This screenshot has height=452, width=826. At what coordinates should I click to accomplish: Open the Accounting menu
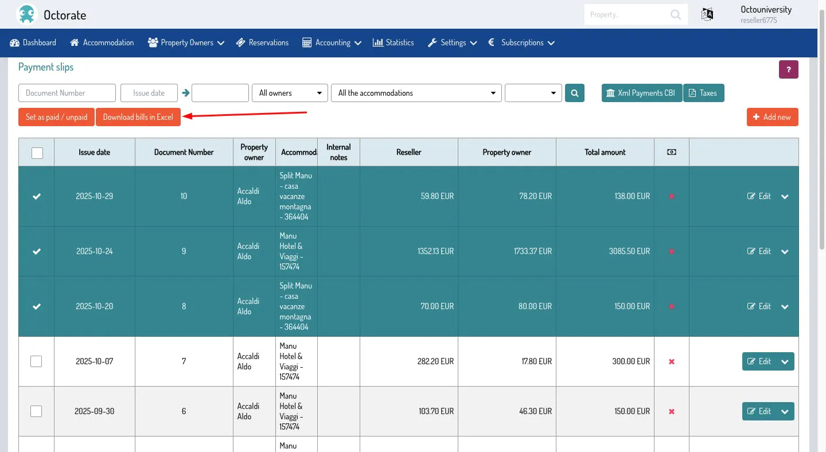(332, 42)
